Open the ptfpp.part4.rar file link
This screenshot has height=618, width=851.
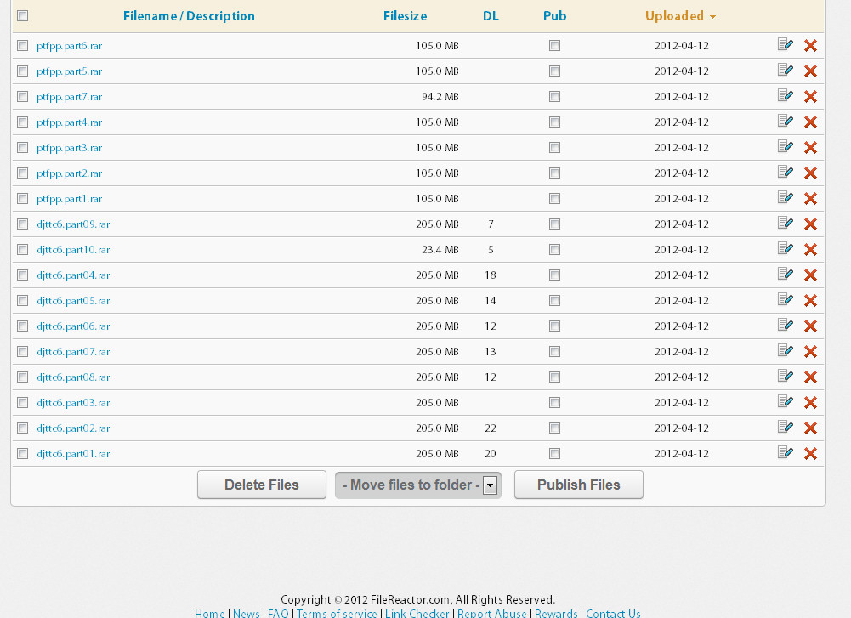point(70,122)
